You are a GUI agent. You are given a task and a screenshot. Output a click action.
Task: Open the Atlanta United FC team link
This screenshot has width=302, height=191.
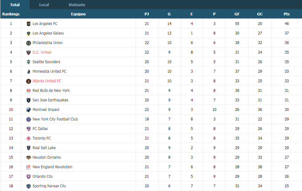click(47, 81)
